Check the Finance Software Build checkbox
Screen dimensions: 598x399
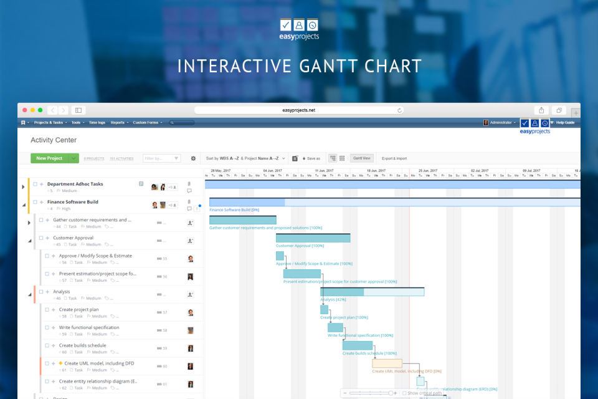tap(35, 202)
